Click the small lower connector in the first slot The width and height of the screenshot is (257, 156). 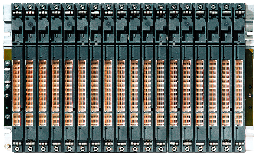point(17,119)
